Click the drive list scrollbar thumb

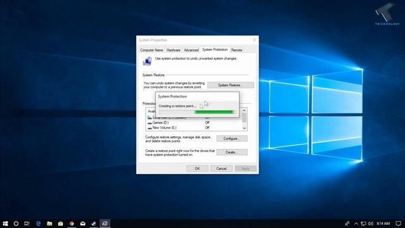pos(244,118)
